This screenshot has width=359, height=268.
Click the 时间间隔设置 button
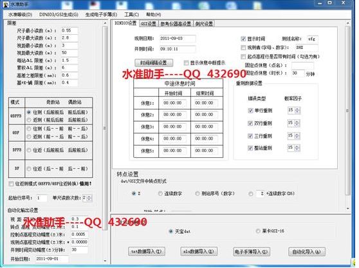coord(153,63)
